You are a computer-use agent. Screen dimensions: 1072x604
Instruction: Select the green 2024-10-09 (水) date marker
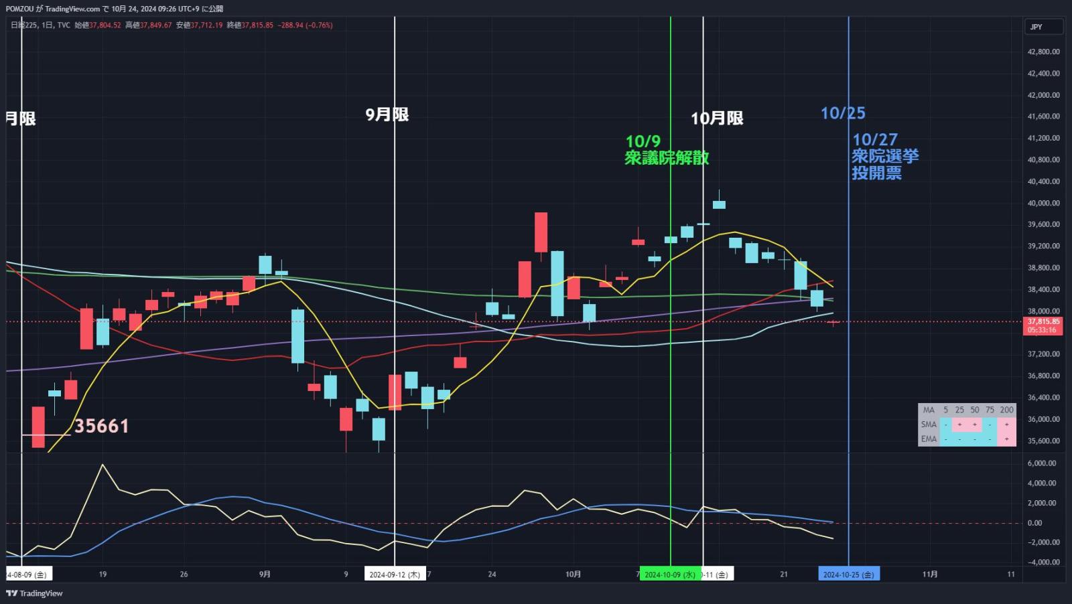tap(670, 575)
